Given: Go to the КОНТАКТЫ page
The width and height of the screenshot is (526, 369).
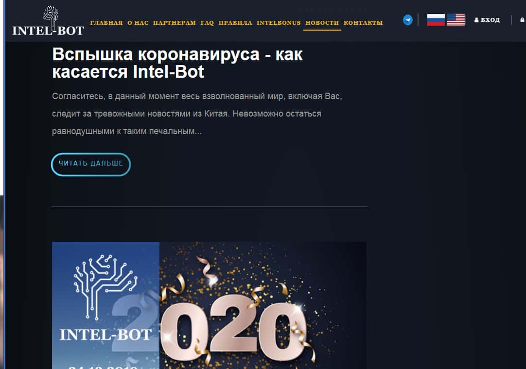Looking at the screenshot, I should click(x=363, y=23).
